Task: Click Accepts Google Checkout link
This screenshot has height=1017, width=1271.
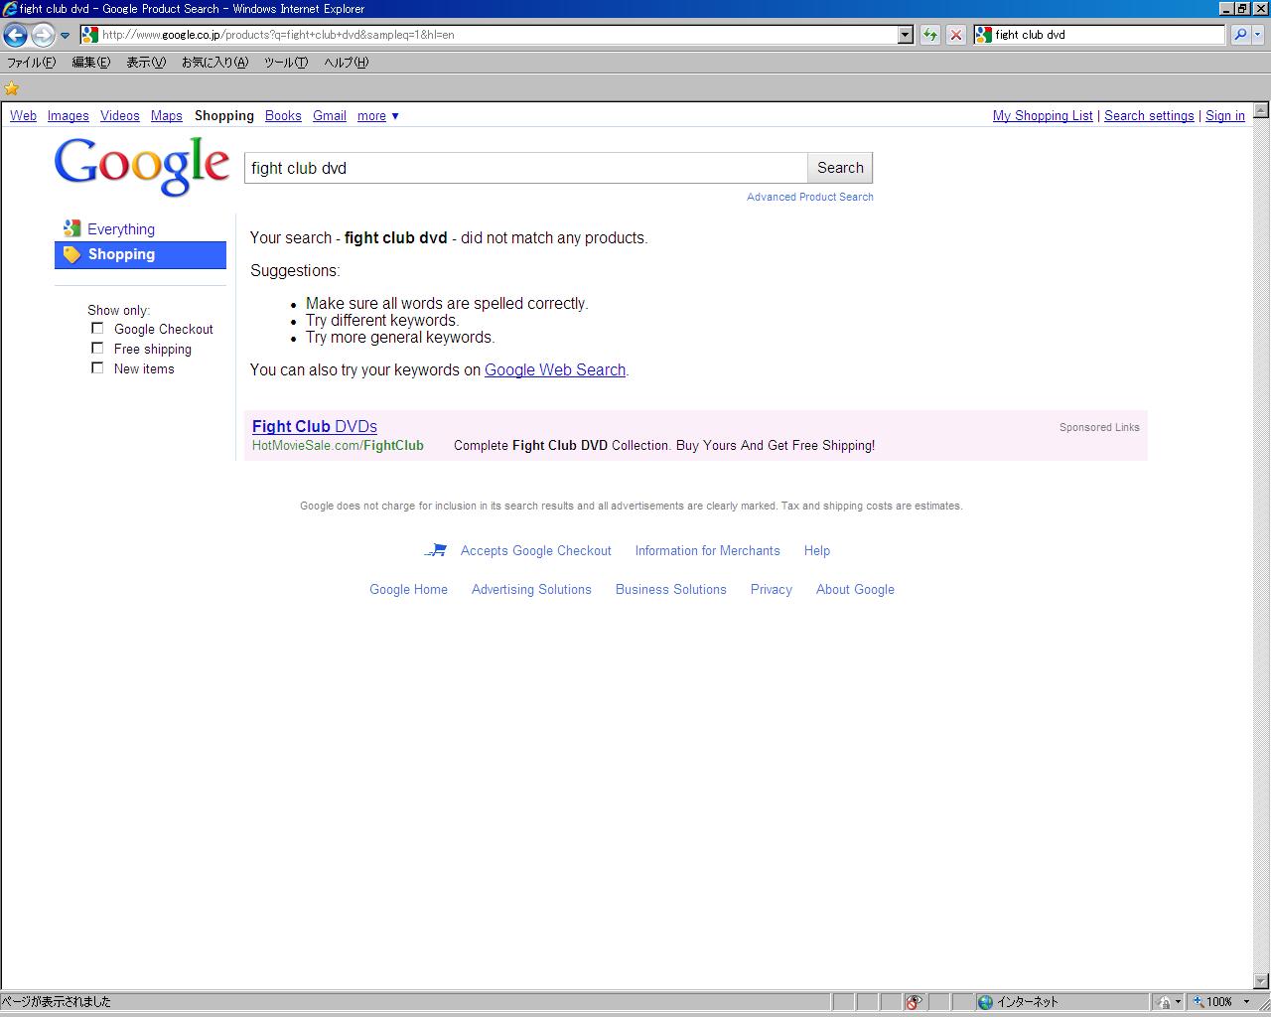Action: (x=536, y=550)
